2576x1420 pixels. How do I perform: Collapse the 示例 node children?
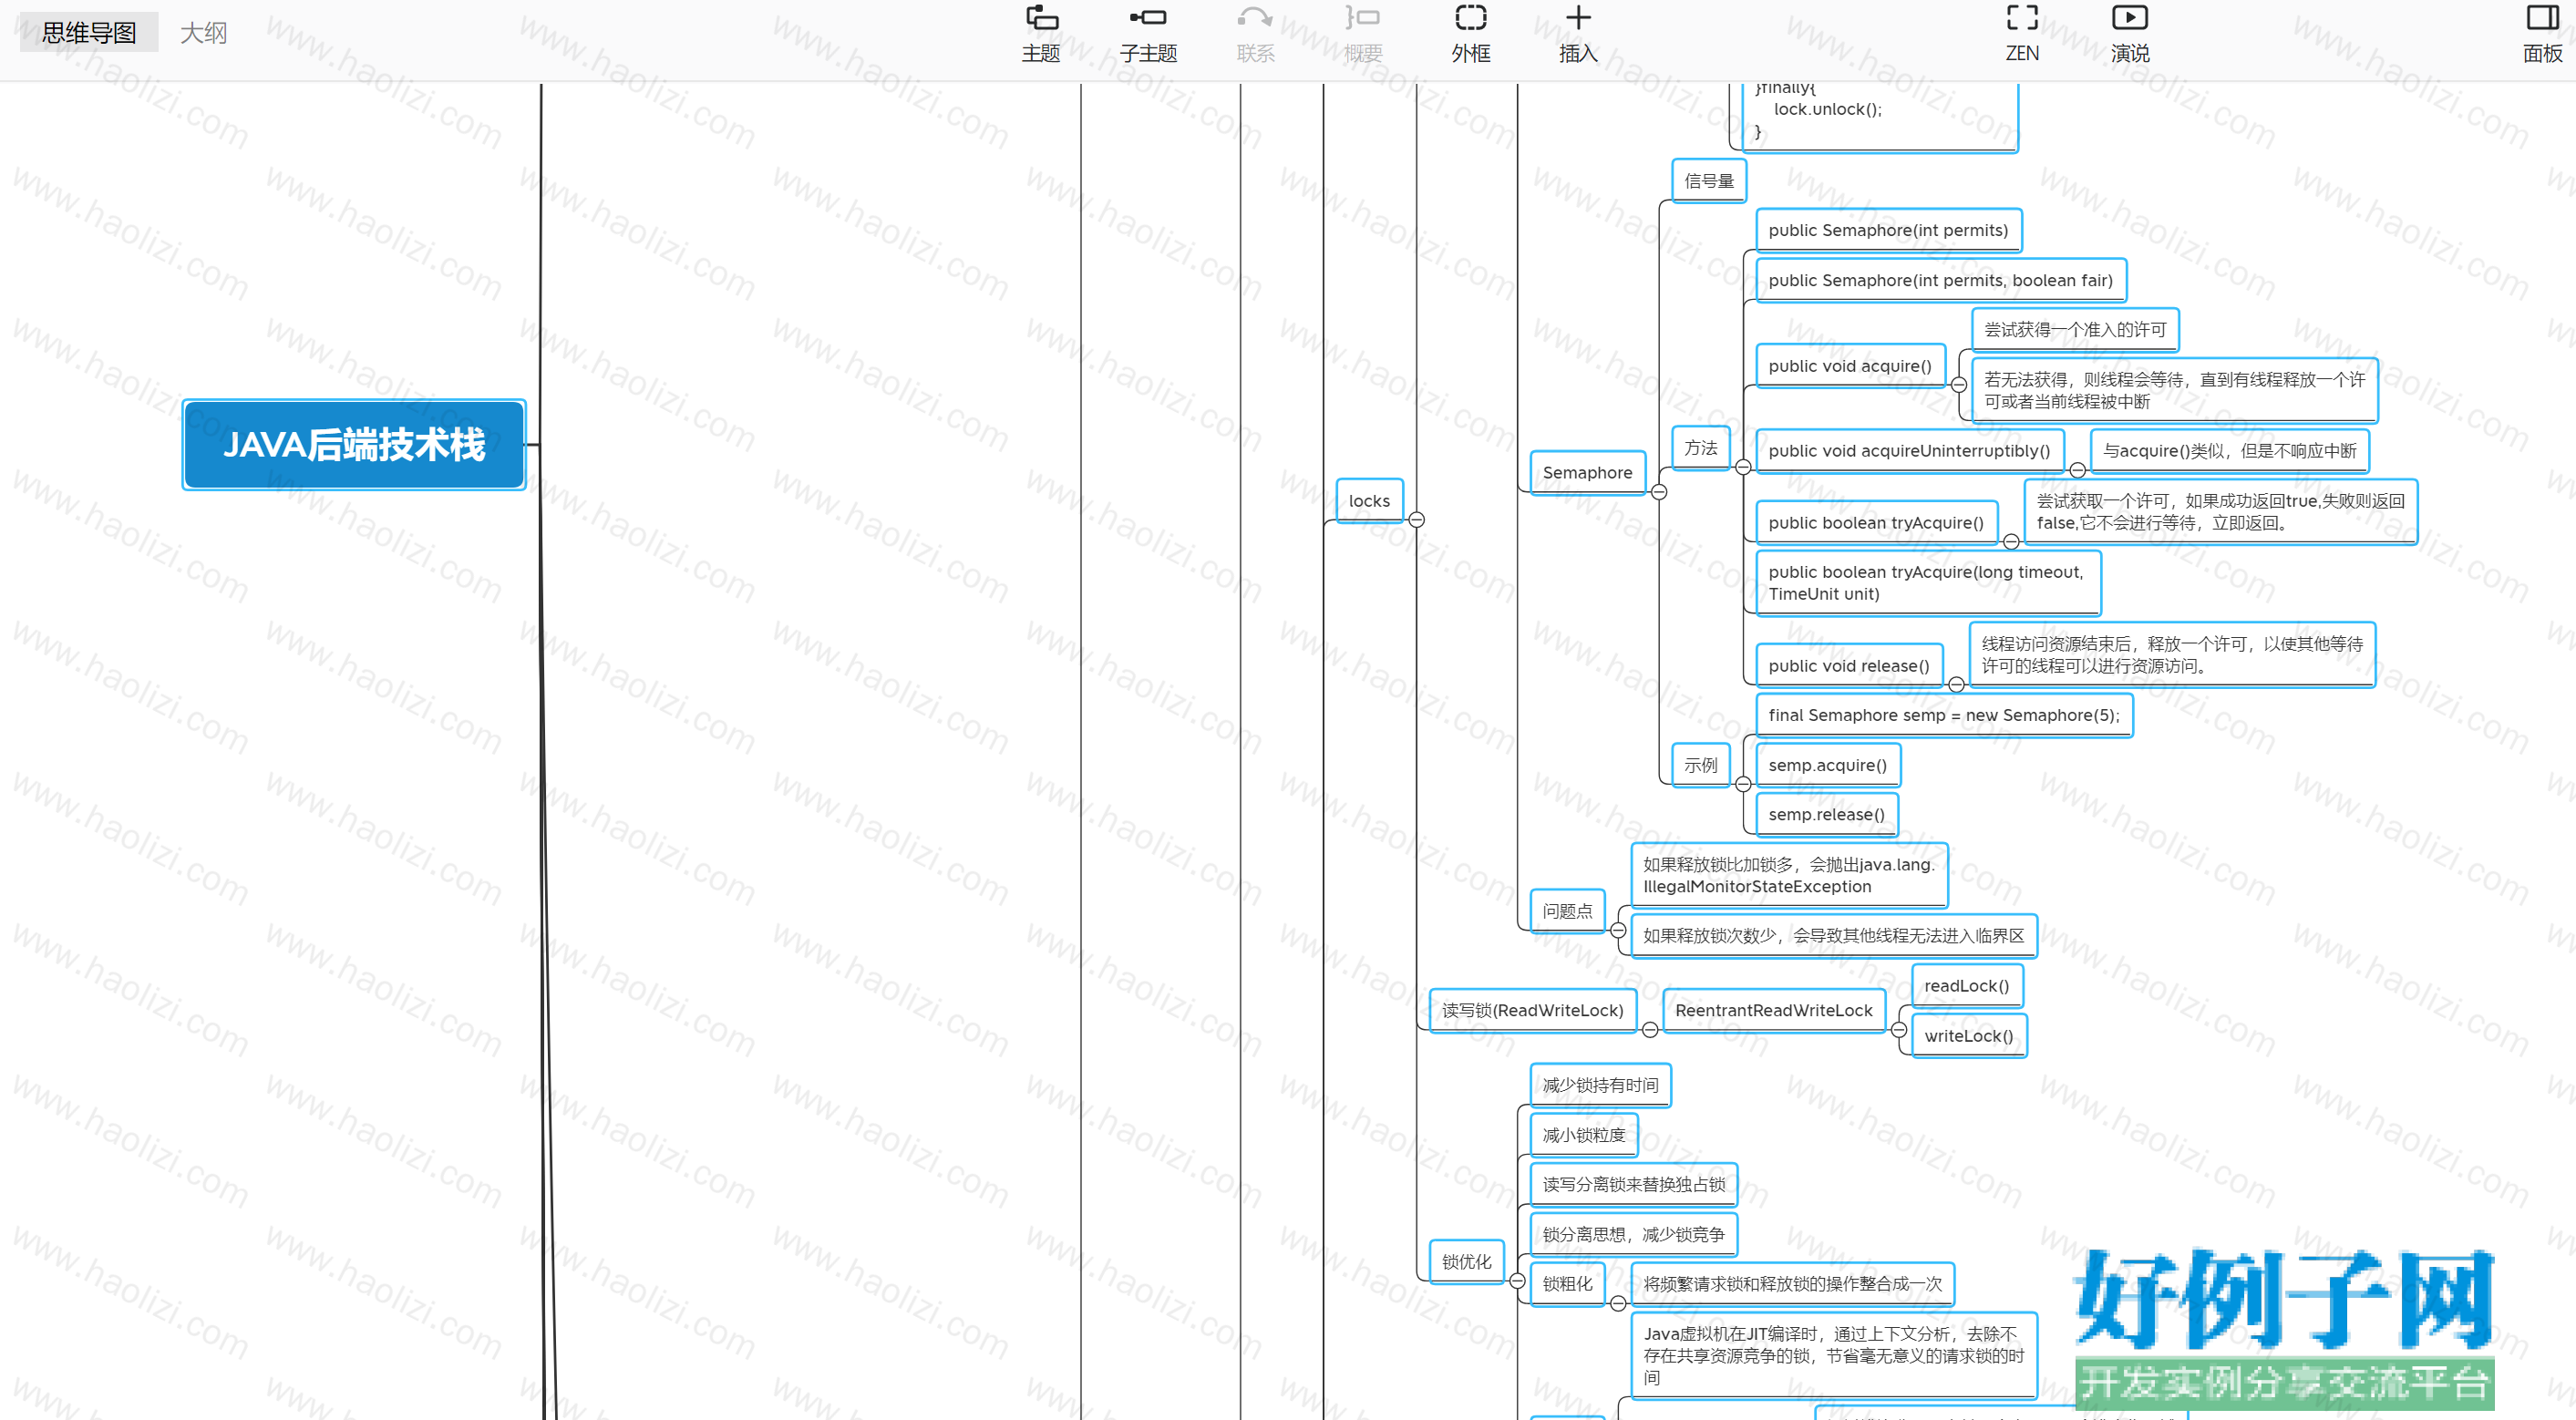tap(1743, 784)
